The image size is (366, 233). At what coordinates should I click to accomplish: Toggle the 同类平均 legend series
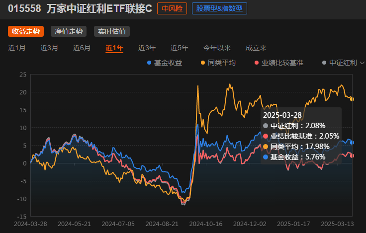tap(218, 63)
